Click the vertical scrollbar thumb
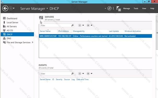 [x=157, y=33]
